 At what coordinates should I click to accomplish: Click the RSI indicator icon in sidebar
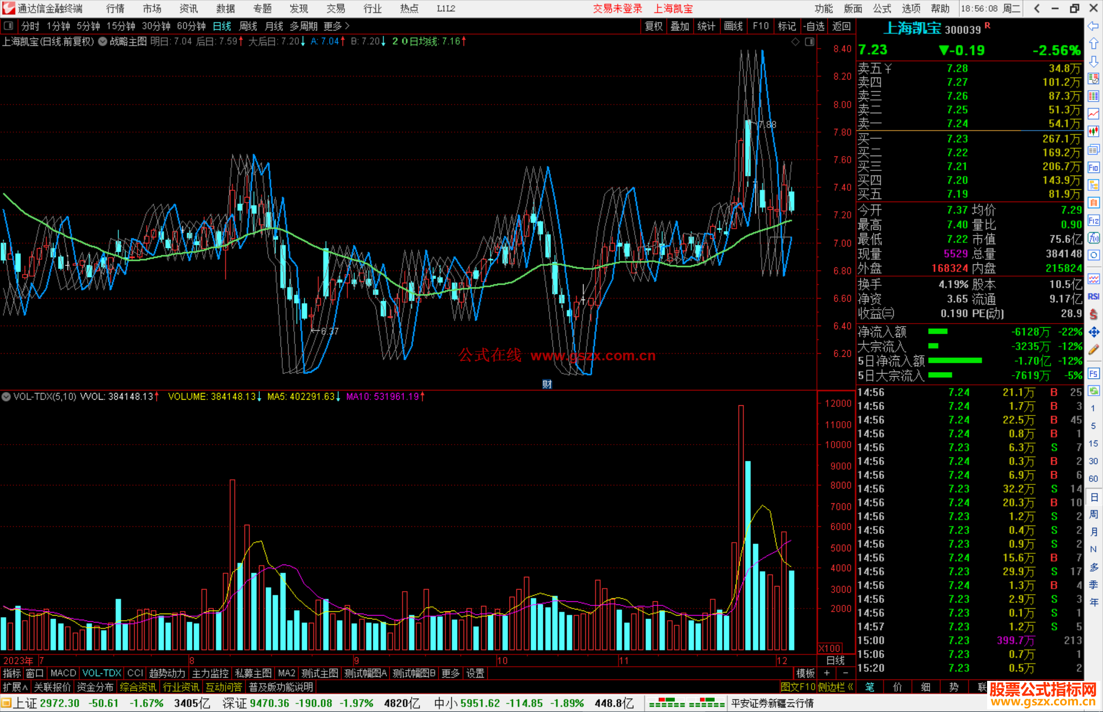coord(1093,297)
